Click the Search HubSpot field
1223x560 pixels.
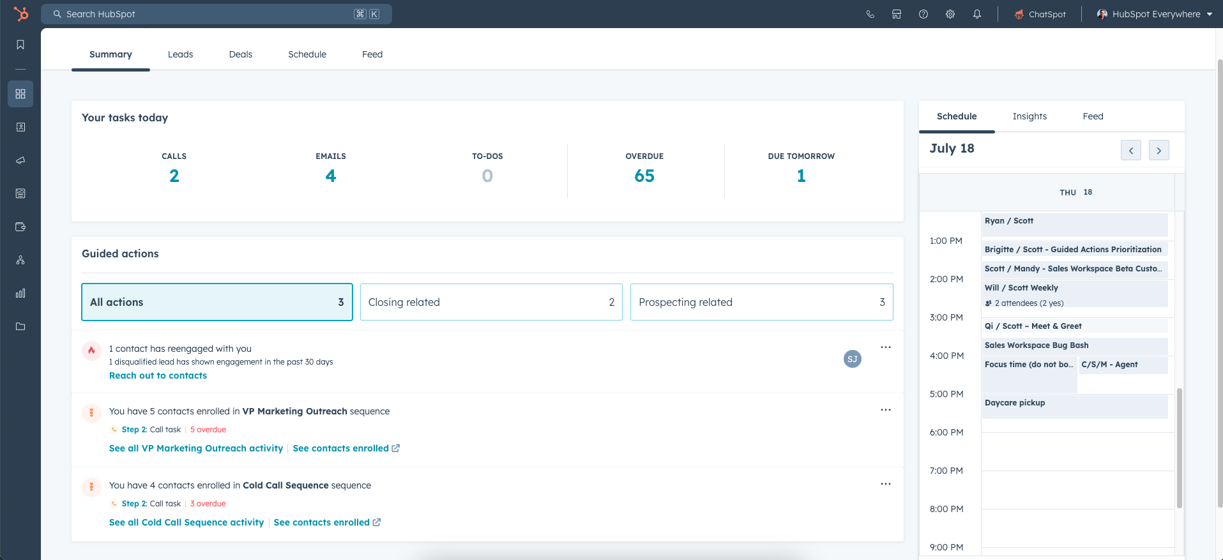pyautogui.click(x=216, y=14)
